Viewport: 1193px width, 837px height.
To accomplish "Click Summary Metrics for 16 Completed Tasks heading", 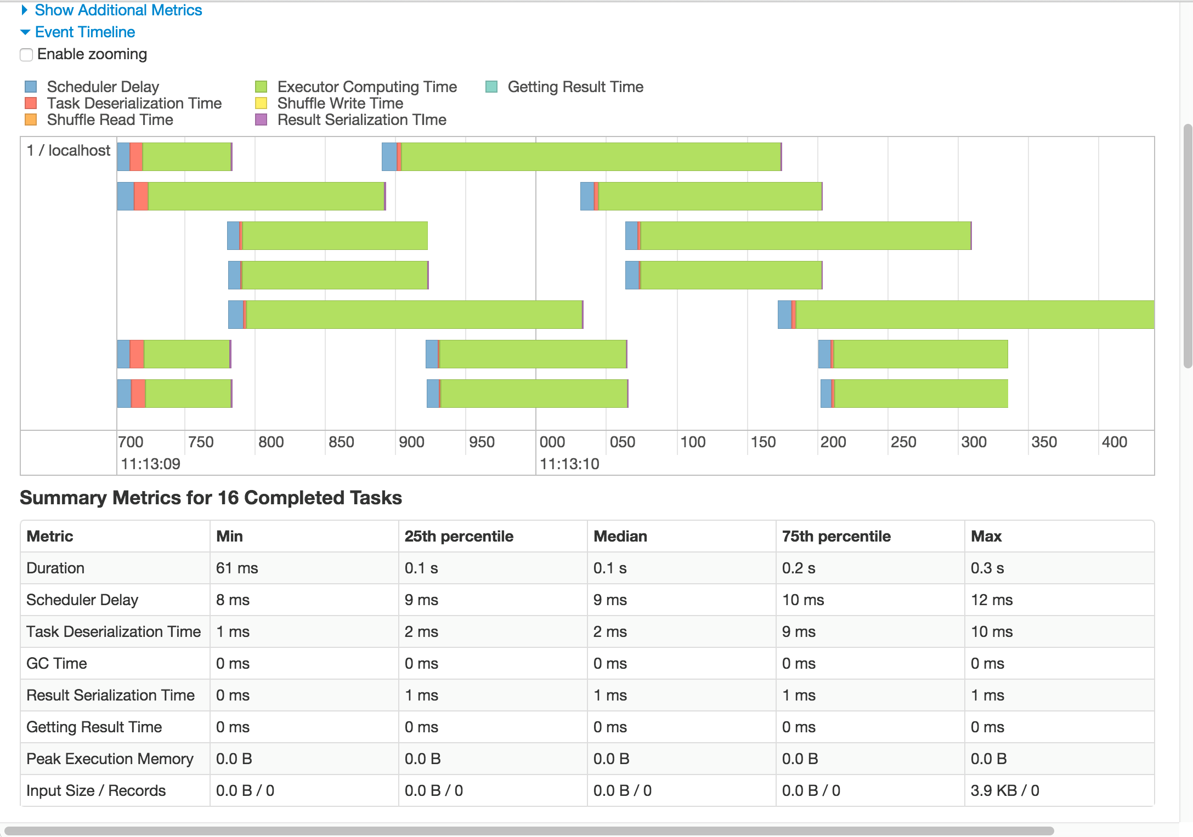I will coord(211,498).
